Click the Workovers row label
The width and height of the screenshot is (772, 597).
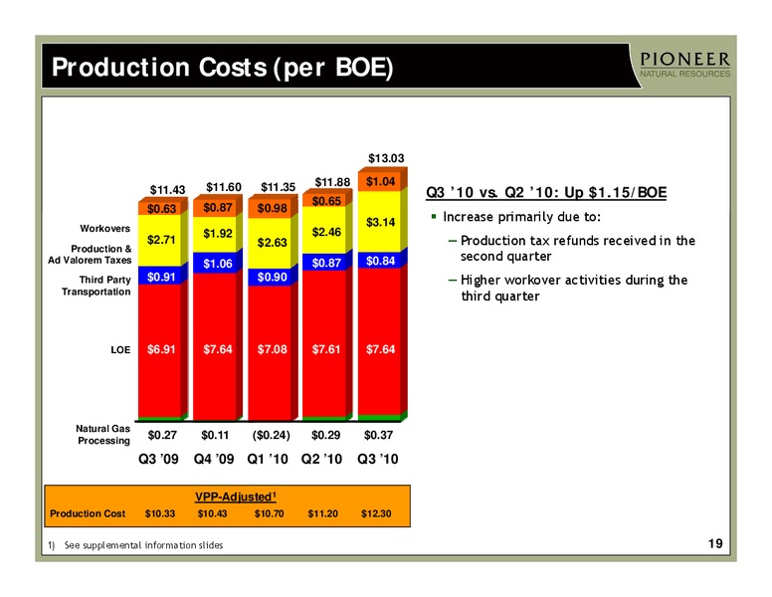[104, 229]
